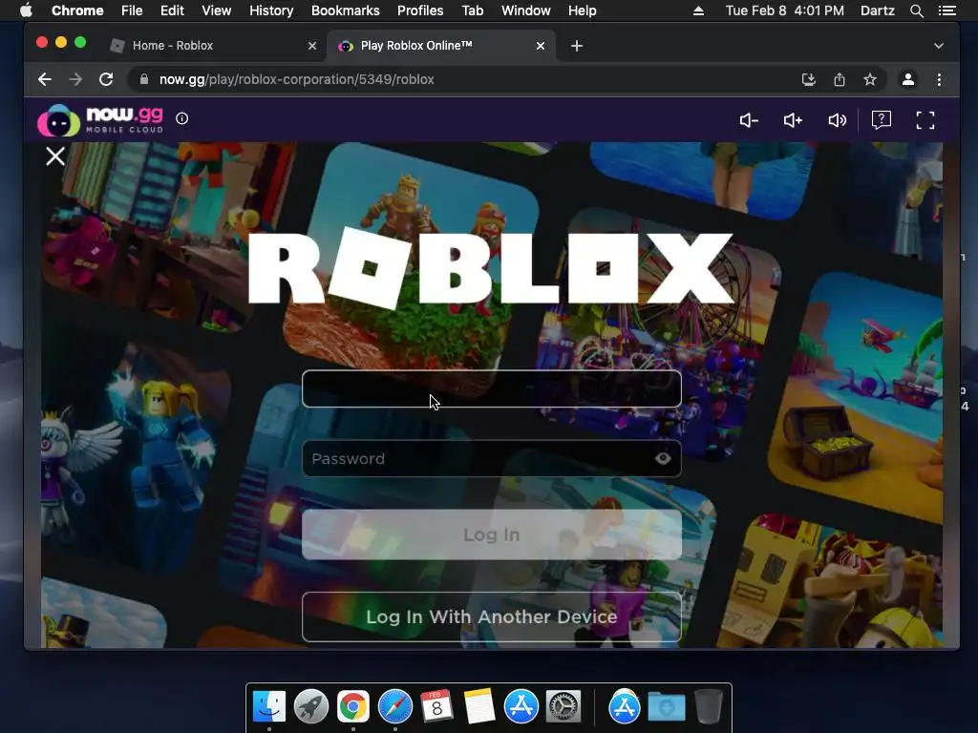Open the Window menu
The image size is (978, 733).
[526, 10]
